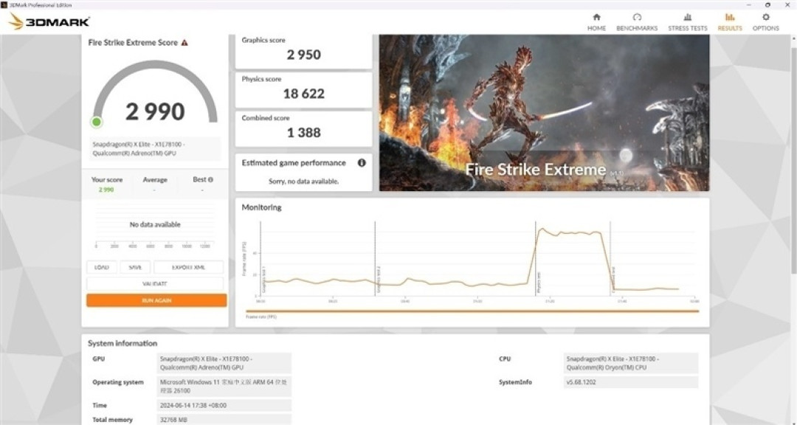Click the orange Run Again button
The image size is (797, 425).
click(156, 300)
